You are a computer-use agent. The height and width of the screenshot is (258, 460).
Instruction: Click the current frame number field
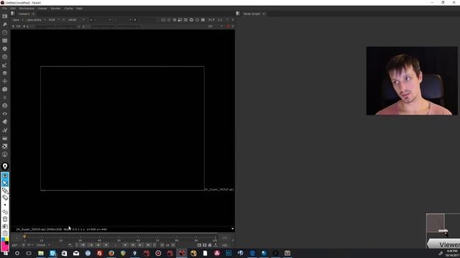[116, 245]
